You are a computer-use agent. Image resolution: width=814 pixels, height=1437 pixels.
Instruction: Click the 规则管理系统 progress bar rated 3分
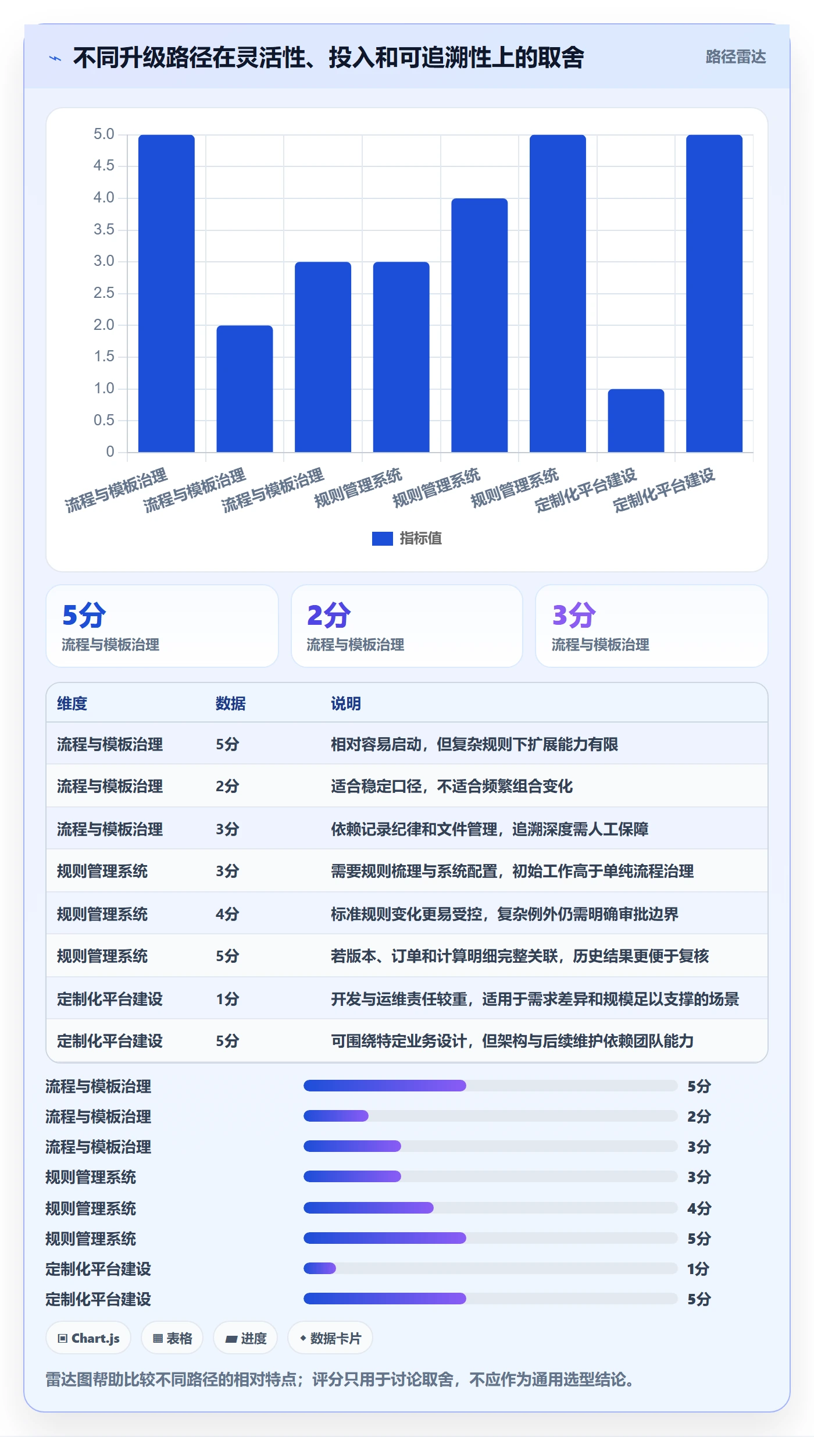(x=491, y=1176)
